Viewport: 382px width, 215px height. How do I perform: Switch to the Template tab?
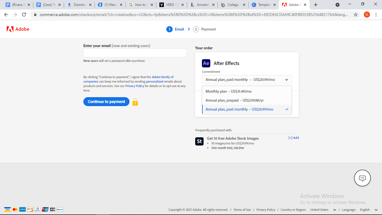(263, 5)
